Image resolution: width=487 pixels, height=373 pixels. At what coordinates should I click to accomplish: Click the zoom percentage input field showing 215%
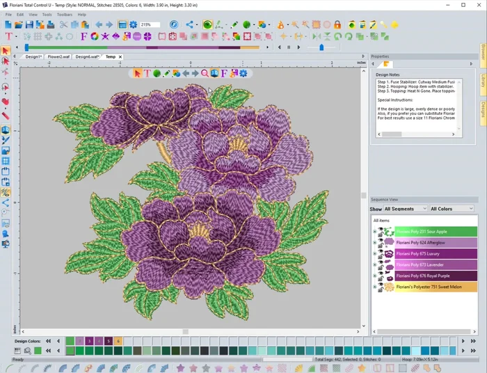coord(149,24)
